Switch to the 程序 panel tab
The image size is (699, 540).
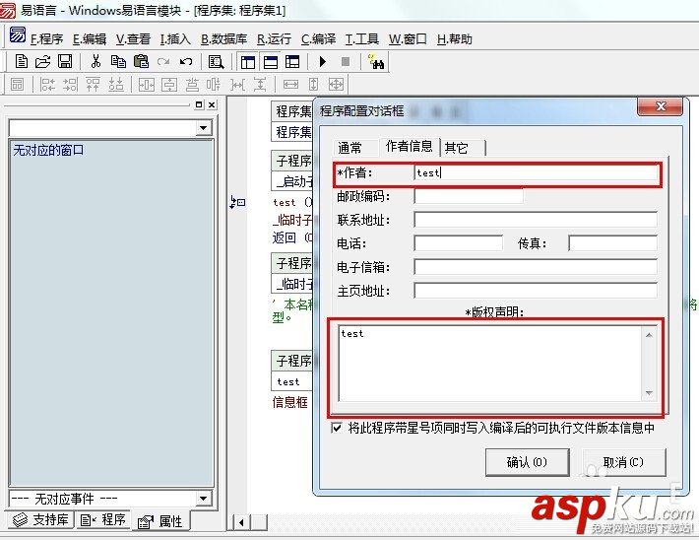tap(103, 519)
